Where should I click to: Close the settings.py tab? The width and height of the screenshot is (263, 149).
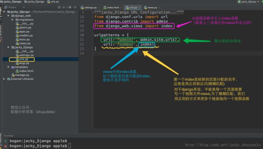(99, 8)
